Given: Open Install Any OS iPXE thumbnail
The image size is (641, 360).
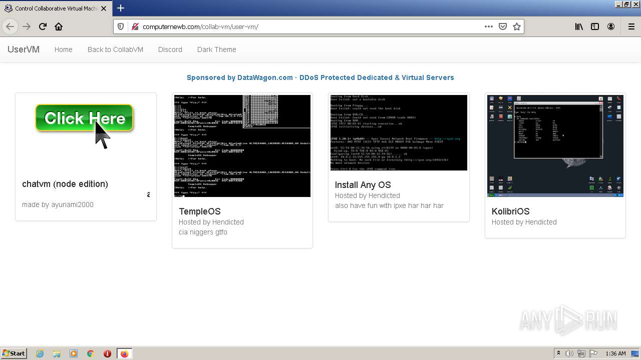Looking at the screenshot, I should [x=399, y=132].
